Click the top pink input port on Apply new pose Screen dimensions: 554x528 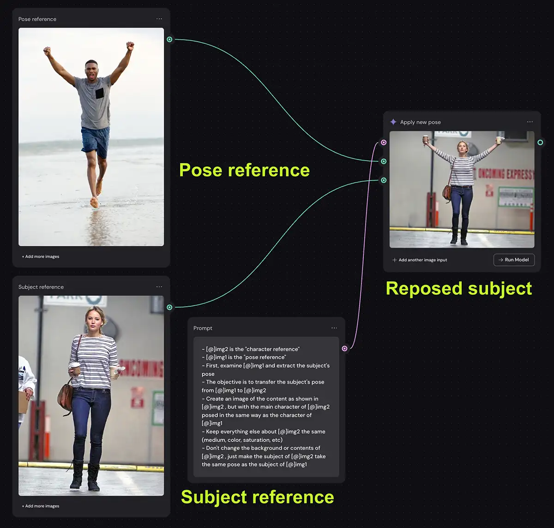pyautogui.click(x=383, y=143)
